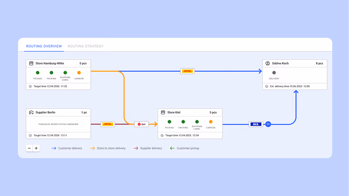This screenshot has width=349, height=196.
Task: Click the clock icon in Hamburg-Mitte target time
Action: click(30, 86)
